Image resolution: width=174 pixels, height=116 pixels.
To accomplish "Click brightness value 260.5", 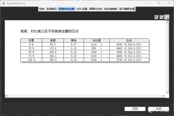I will coord(53,60).
